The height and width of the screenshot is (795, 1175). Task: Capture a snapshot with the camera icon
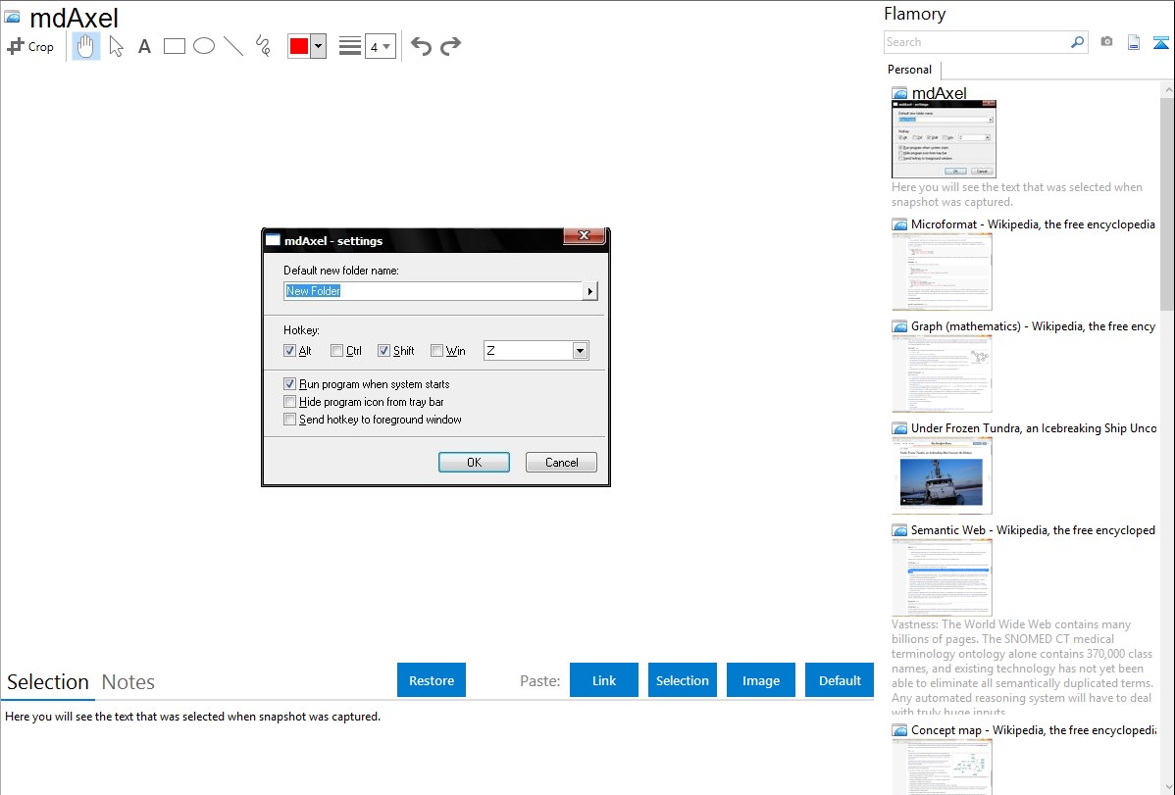tap(1106, 42)
